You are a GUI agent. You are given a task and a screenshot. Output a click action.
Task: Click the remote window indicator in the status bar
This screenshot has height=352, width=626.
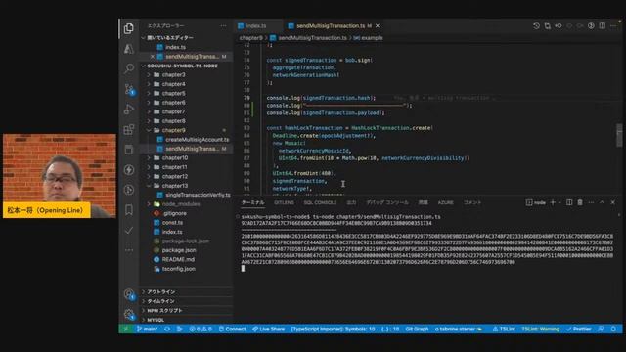(126, 329)
